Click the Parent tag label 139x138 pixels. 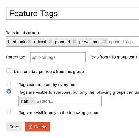(16, 57)
